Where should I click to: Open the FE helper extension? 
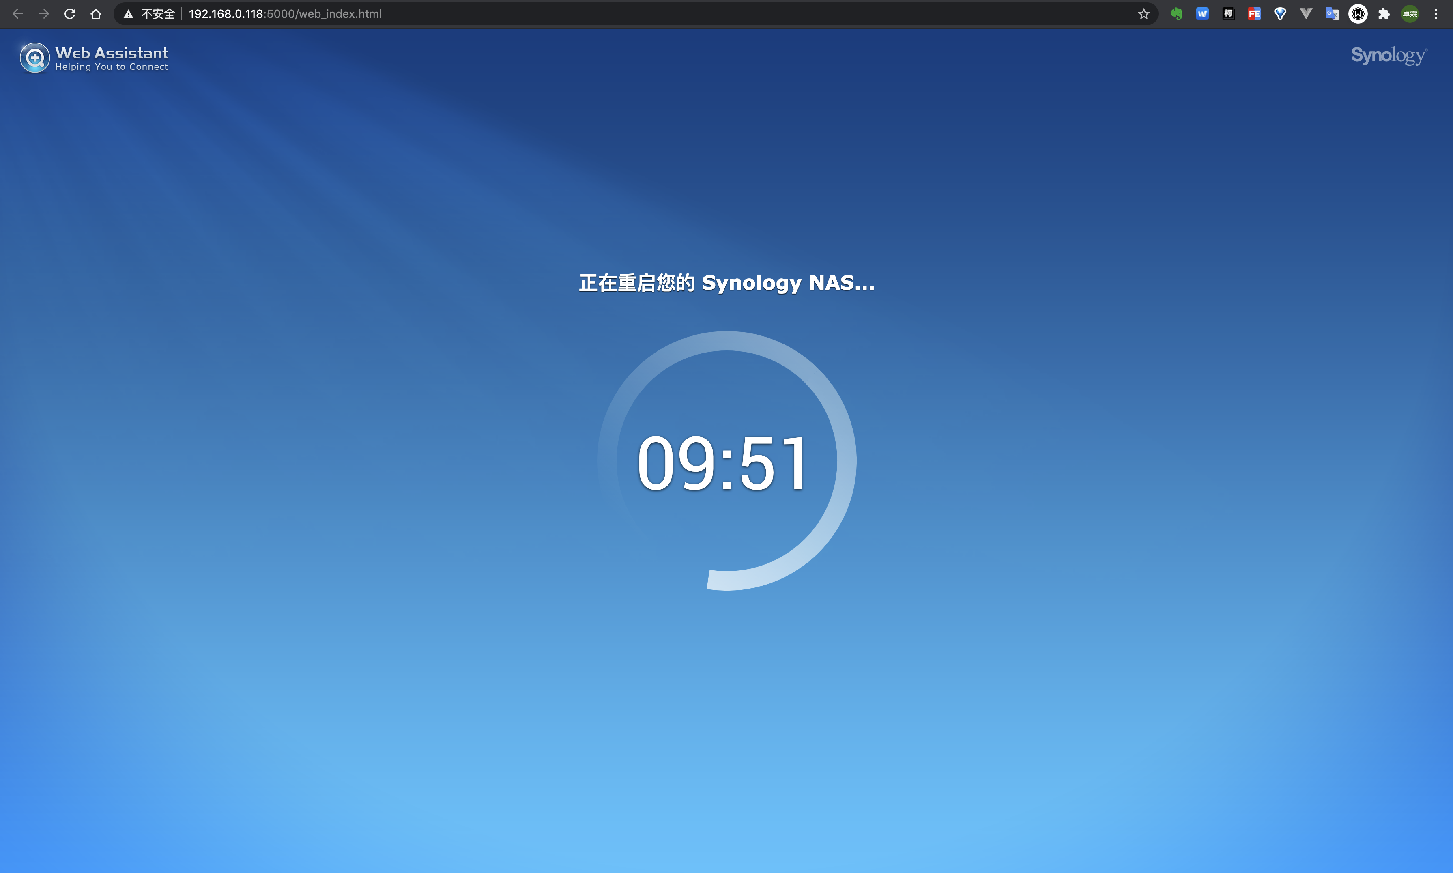(x=1253, y=13)
